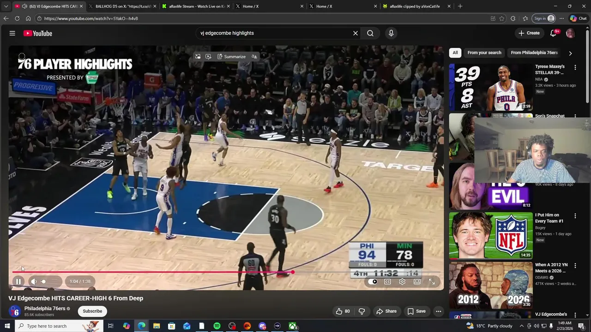Screen dimensions: 591x332
Task: Select 'From your search' chip
Action: click(484, 53)
